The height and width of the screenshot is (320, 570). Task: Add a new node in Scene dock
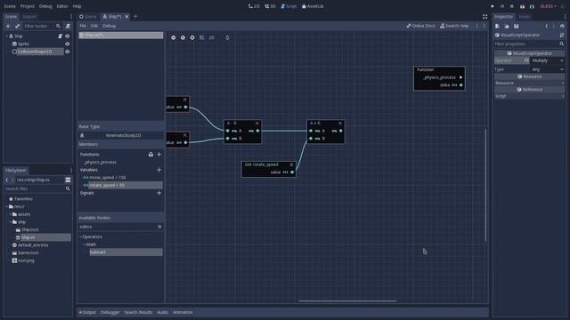click(8, 26)
